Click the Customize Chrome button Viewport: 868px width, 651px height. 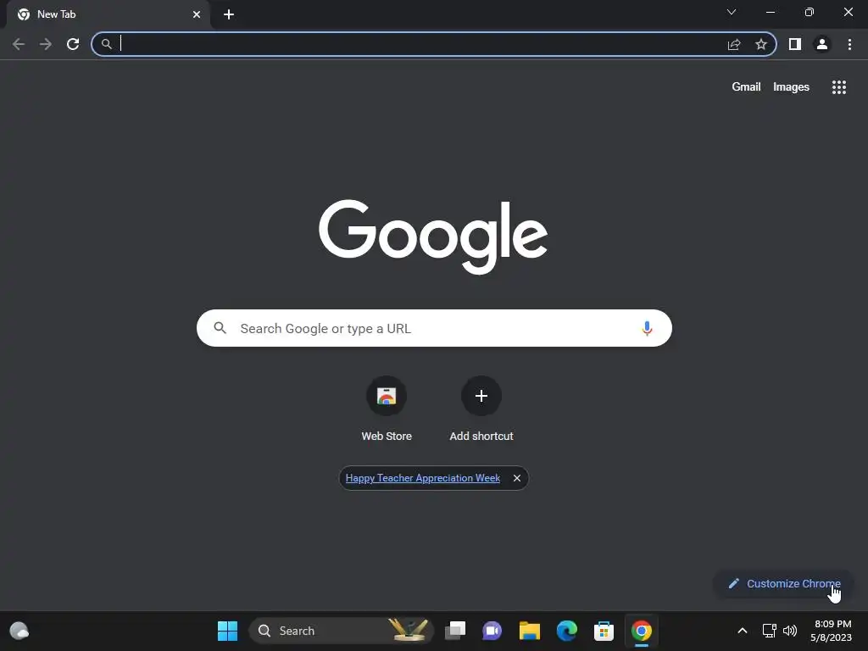coord(784,583)
